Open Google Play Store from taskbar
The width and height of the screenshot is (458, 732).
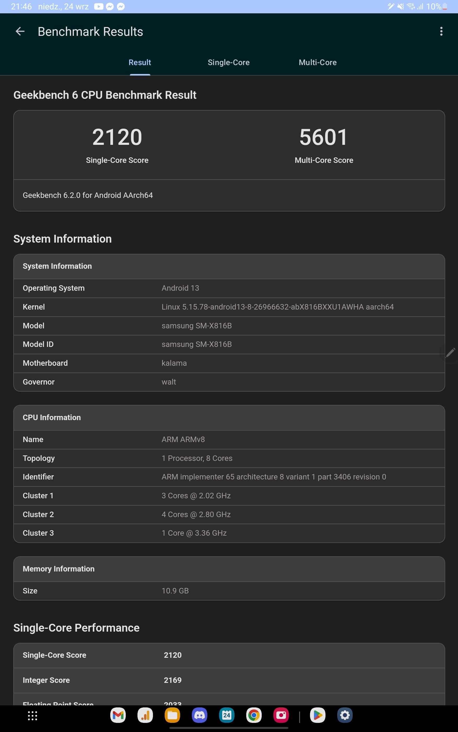[318, 715]
